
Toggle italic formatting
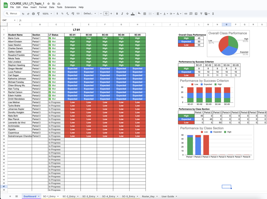[x=122, y=14]
